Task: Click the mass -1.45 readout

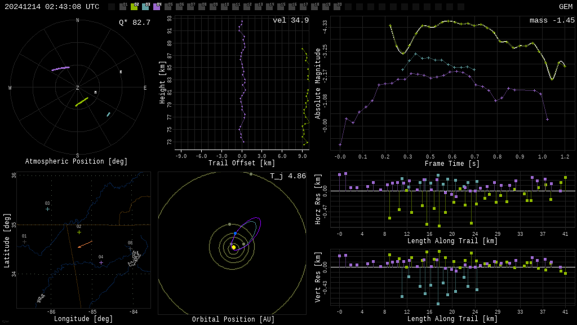Action: [x=552, y=20]
